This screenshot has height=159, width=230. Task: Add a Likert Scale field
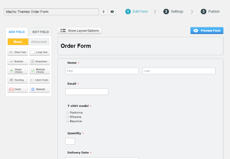click(39, 80)
